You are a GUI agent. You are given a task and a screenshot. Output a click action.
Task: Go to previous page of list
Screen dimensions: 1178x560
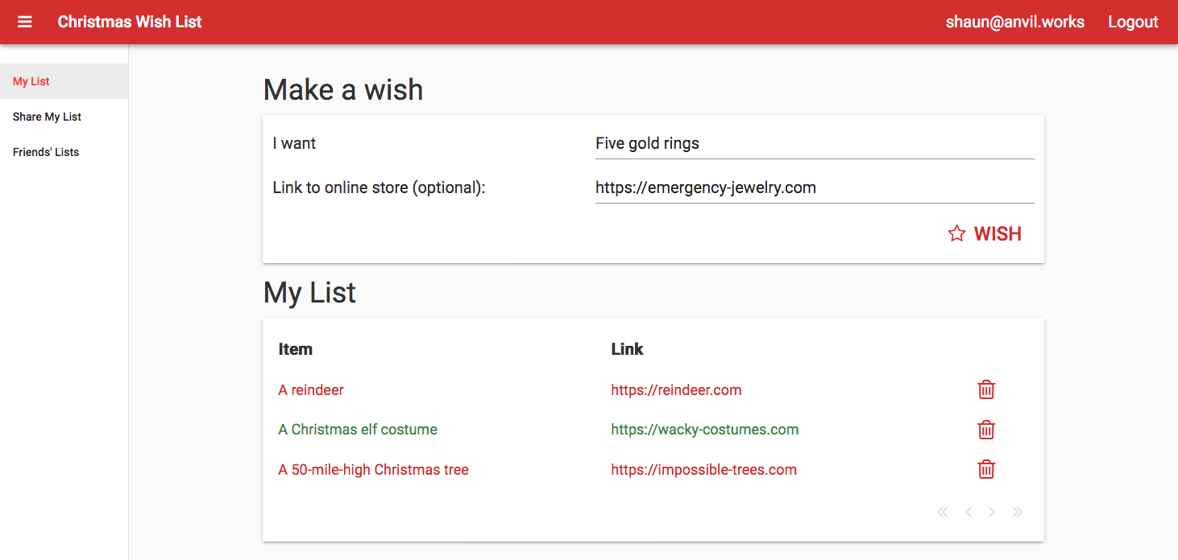(968, 513)
